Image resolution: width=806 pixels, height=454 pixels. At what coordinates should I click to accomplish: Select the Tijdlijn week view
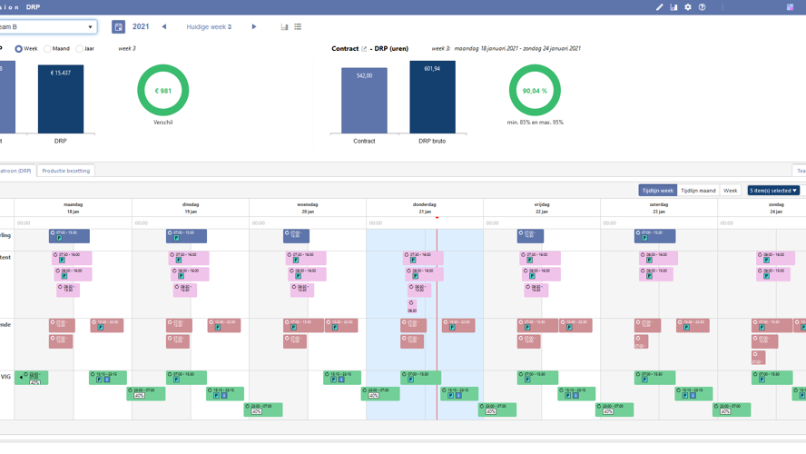coord(657,191)
